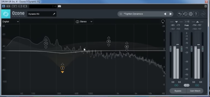Click the left input gain slider handle
Screen dimensions: 210x97
[x=171, y=49]
